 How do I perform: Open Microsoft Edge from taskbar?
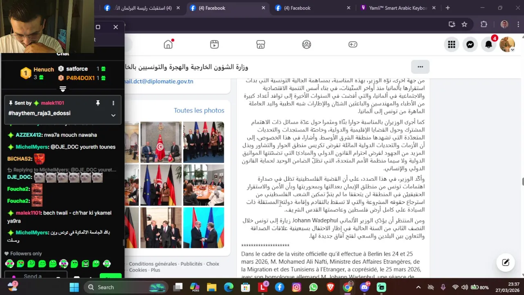(x=228, y=287)
